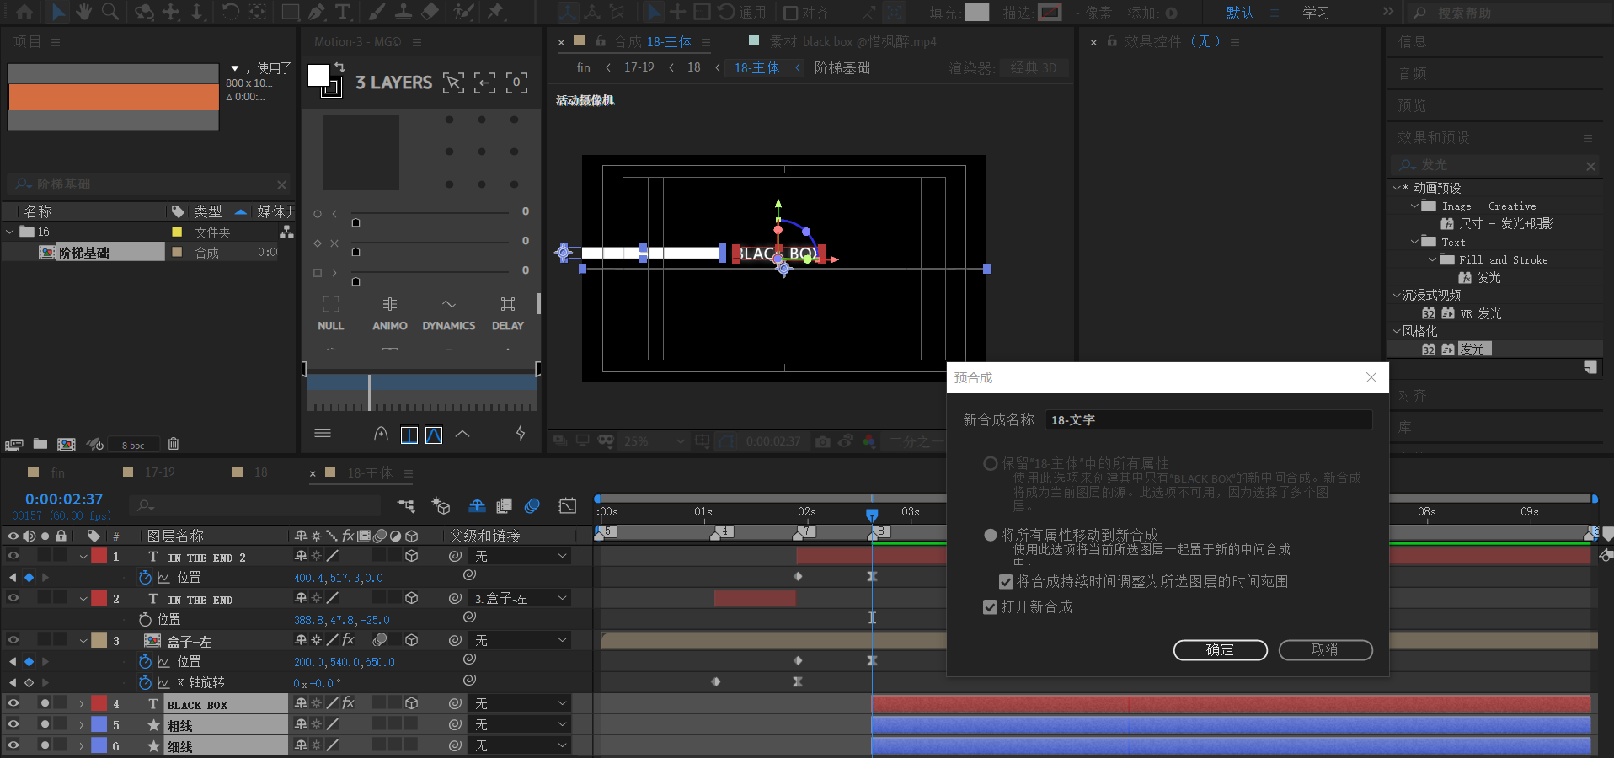1614x758 pixels.
Task: Select the Puppet Pin tool
Action: pyautogui.click(x=496, y=12)
